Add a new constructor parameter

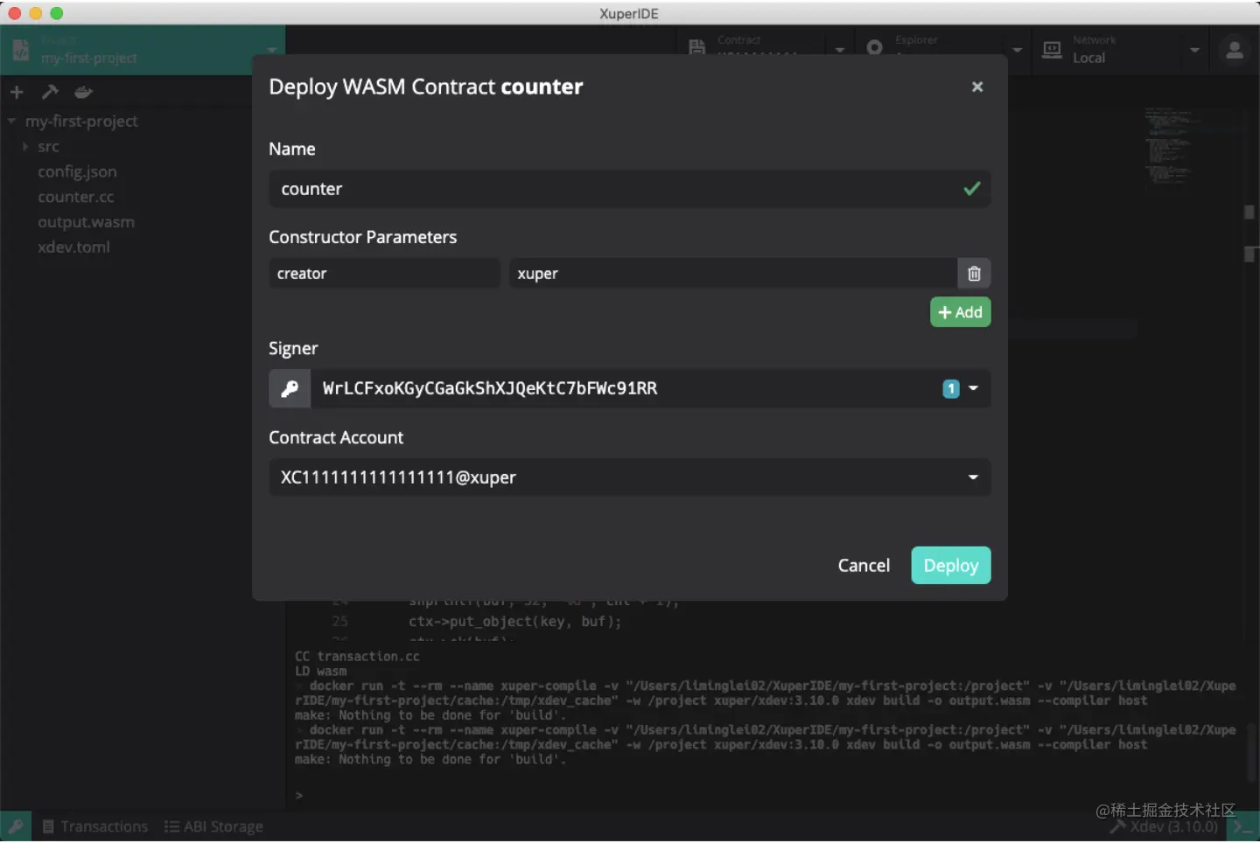[960, 312]
